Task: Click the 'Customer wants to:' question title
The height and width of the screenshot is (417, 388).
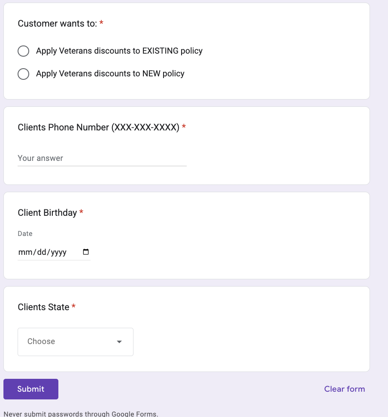Action: pyautogui.click(x=57, y=24)
